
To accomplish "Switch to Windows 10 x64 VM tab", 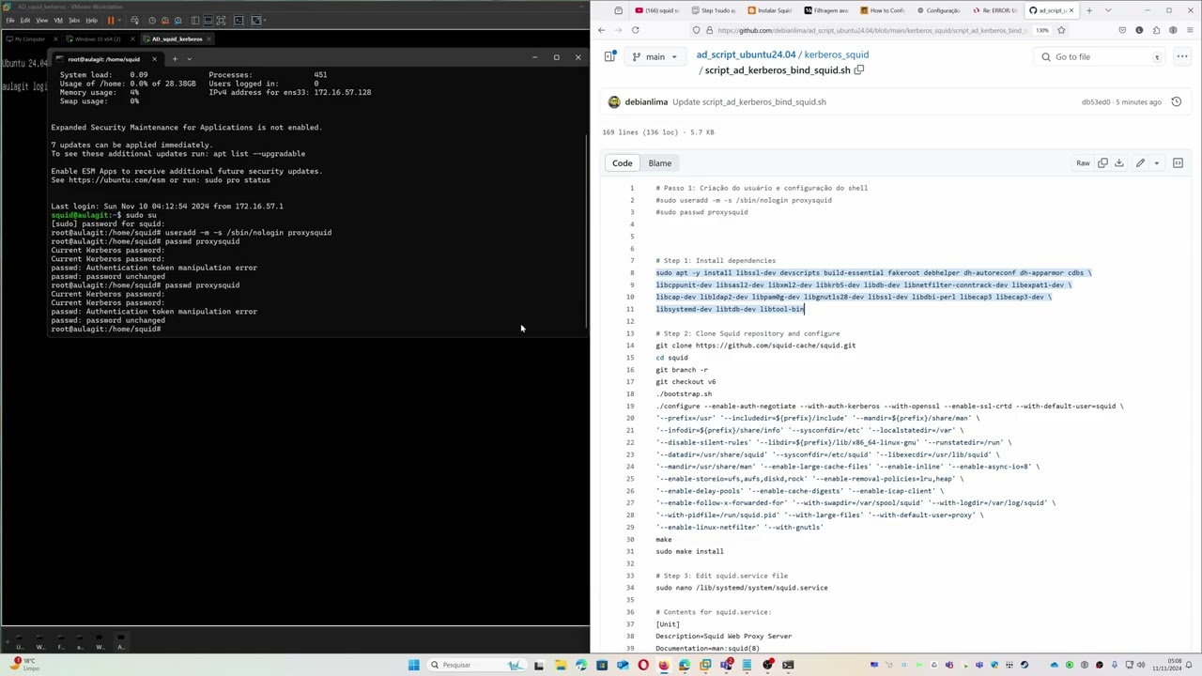I will tap(98, 38).
